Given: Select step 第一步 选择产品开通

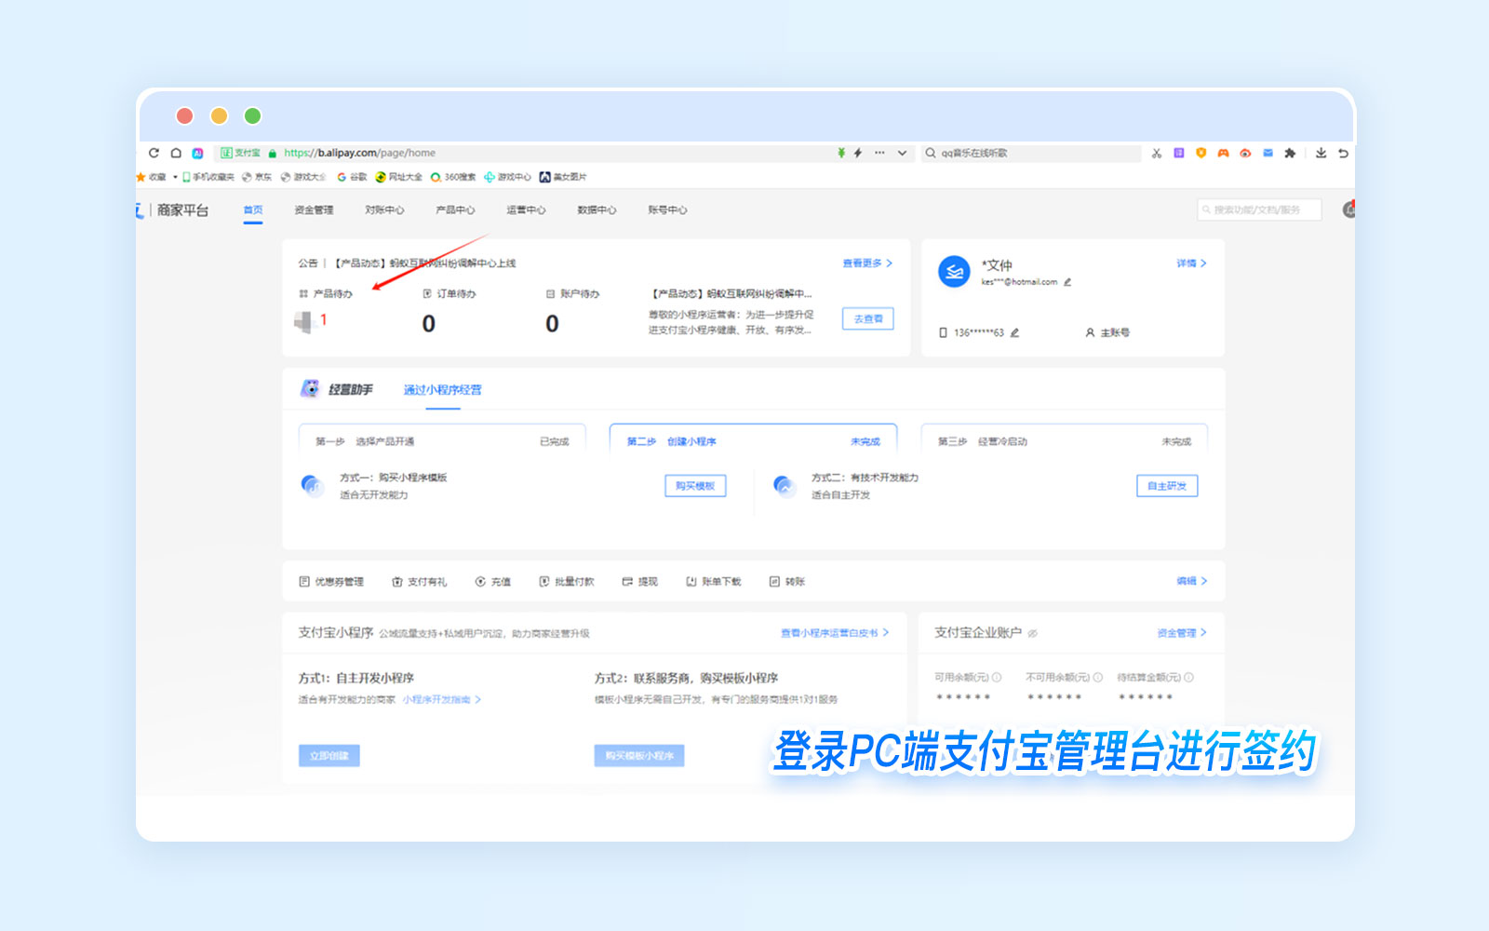Looking at the screenshot, I should (442, 441).
